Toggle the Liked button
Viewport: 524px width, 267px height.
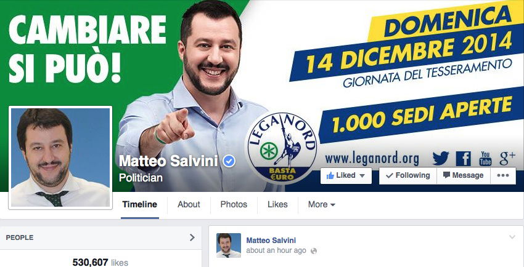[x=346, y=176]
